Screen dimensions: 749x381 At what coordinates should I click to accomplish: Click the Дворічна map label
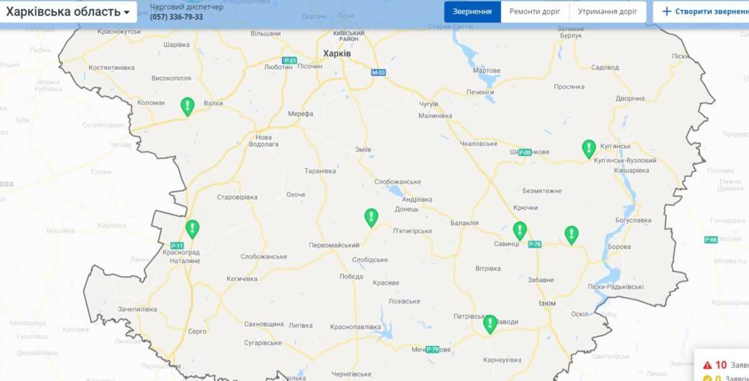630,99
